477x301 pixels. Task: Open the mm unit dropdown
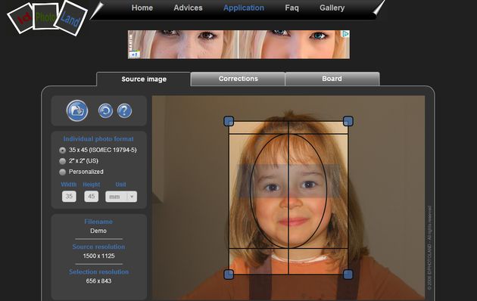coord(121,197)
